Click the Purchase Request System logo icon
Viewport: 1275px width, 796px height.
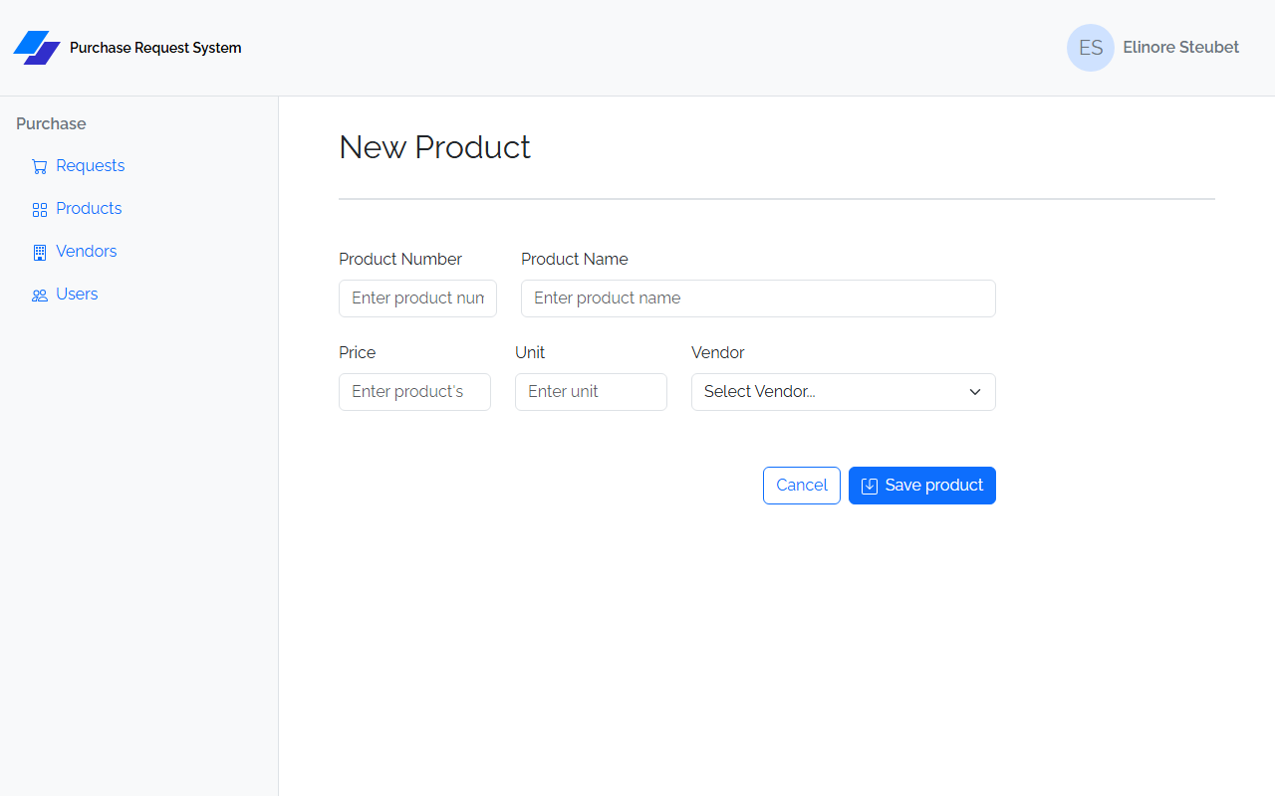click(x=37, y=48)
